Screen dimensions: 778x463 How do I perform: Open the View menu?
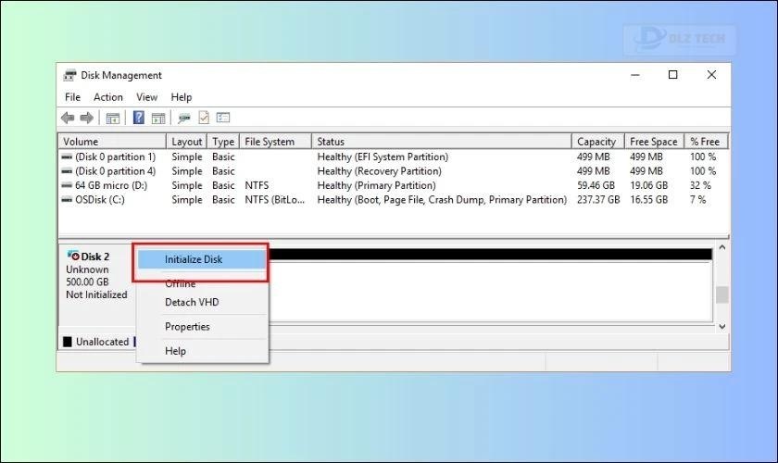(x=147, y=97)
